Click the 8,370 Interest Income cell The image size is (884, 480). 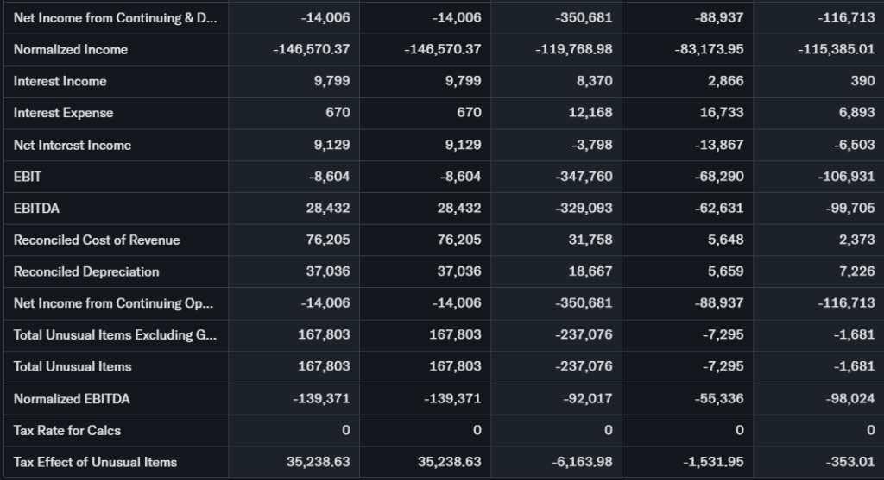click(591, 81)
